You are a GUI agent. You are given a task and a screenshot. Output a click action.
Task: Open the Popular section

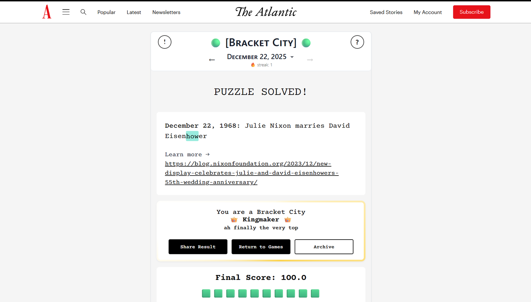point(106,12)
